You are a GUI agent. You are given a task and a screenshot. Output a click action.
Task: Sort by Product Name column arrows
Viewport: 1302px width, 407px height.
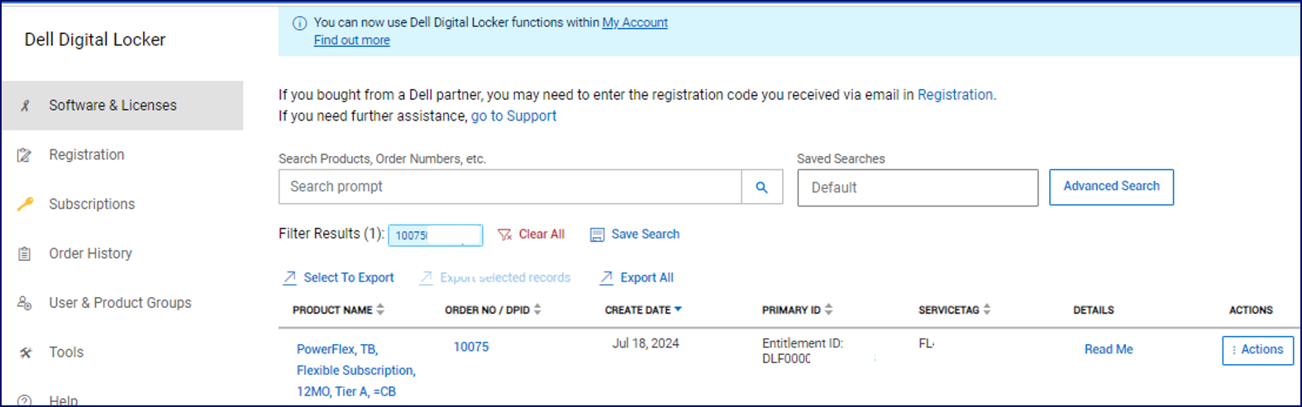point(380,310)
